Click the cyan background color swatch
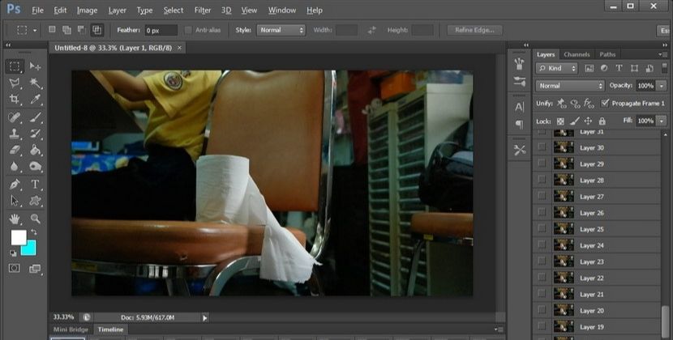 tap(30, 249)
